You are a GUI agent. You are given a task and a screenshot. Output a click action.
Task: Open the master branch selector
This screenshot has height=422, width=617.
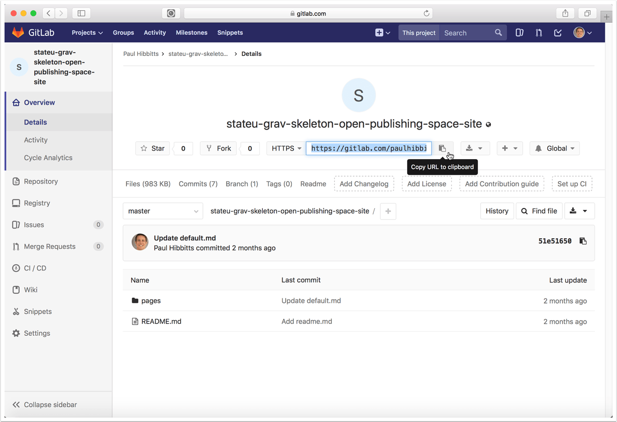click(163, 211)
